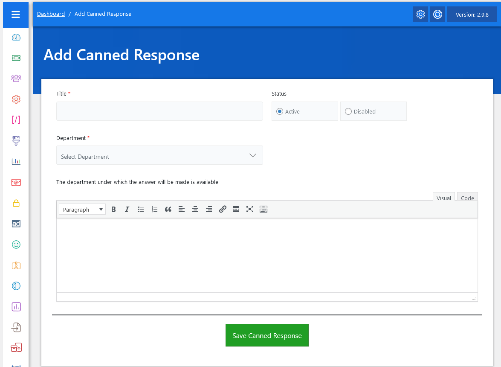The height and width of the screenshot is (367, 501).
Task: Click the padlock sidebar icon
Action: [16, 203]
